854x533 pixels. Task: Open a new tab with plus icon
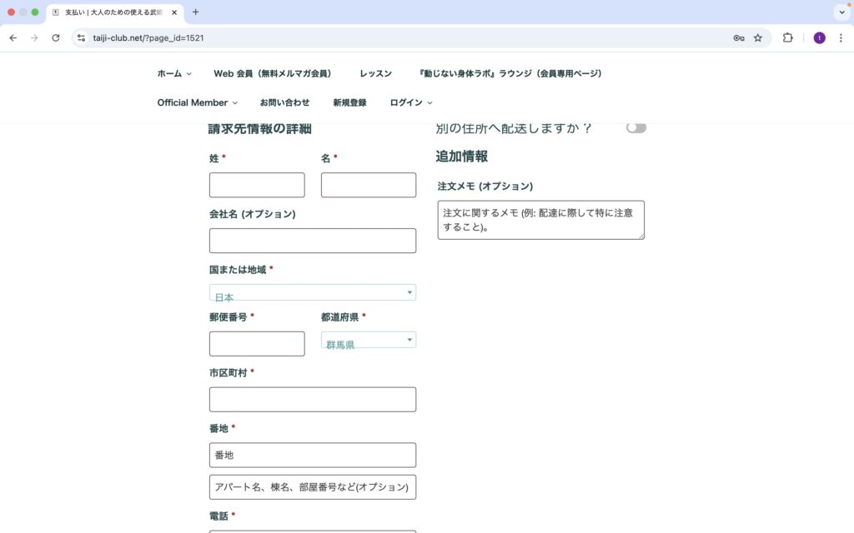pos(196,12)
